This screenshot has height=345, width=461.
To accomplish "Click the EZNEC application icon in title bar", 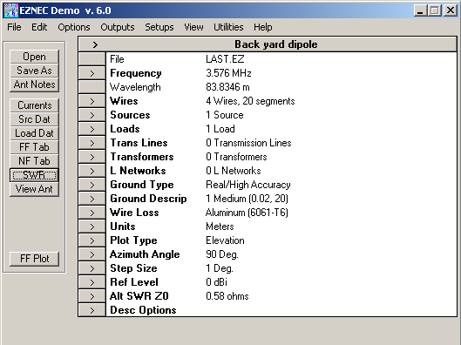I will (11, 10).
